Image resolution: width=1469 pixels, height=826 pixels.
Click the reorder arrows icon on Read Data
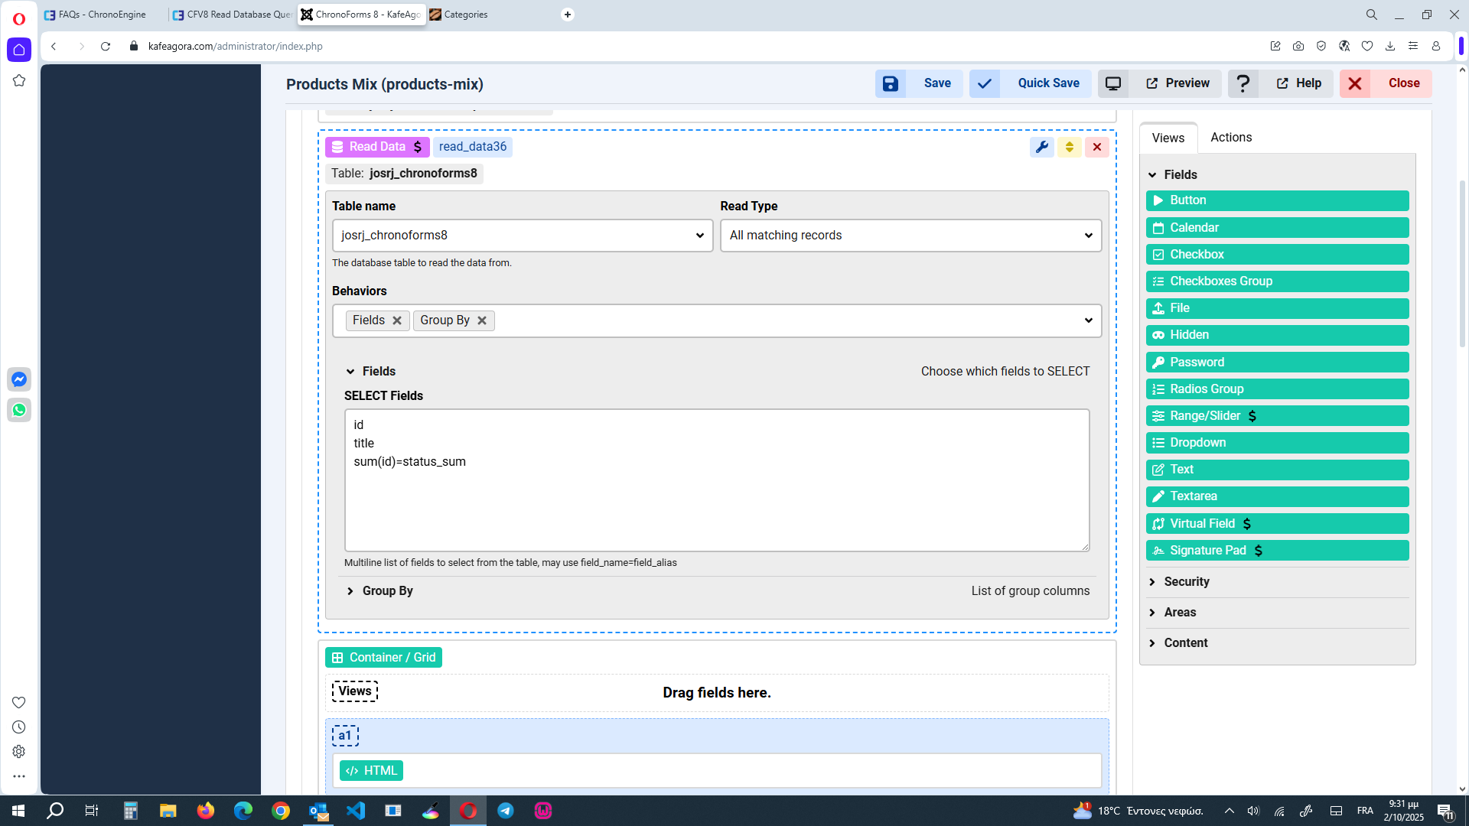click(x=1070, y=147)
